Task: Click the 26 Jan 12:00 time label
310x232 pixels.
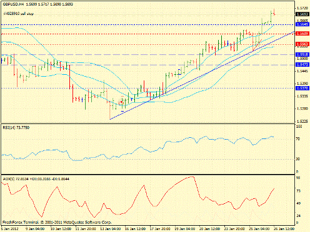Action: [284, 229]
